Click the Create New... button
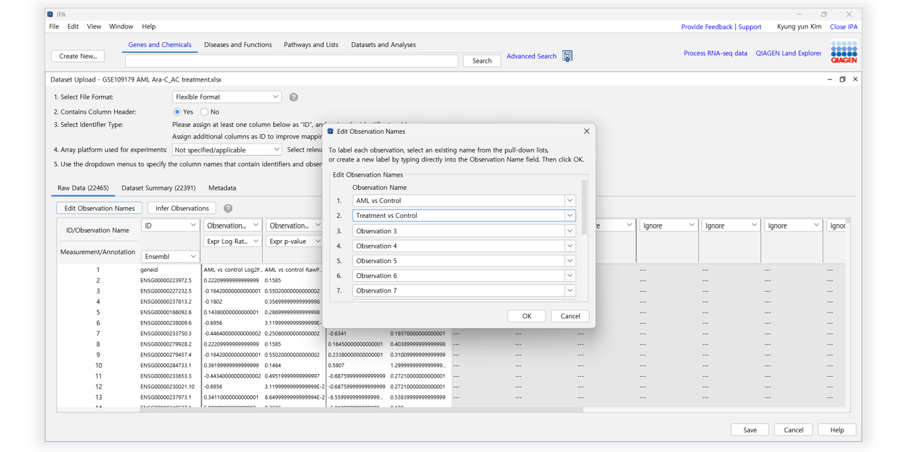 tap(78, 56)
